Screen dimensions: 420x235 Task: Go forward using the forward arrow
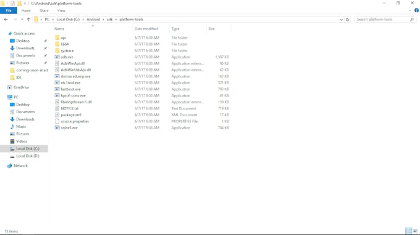click(15, 20)
